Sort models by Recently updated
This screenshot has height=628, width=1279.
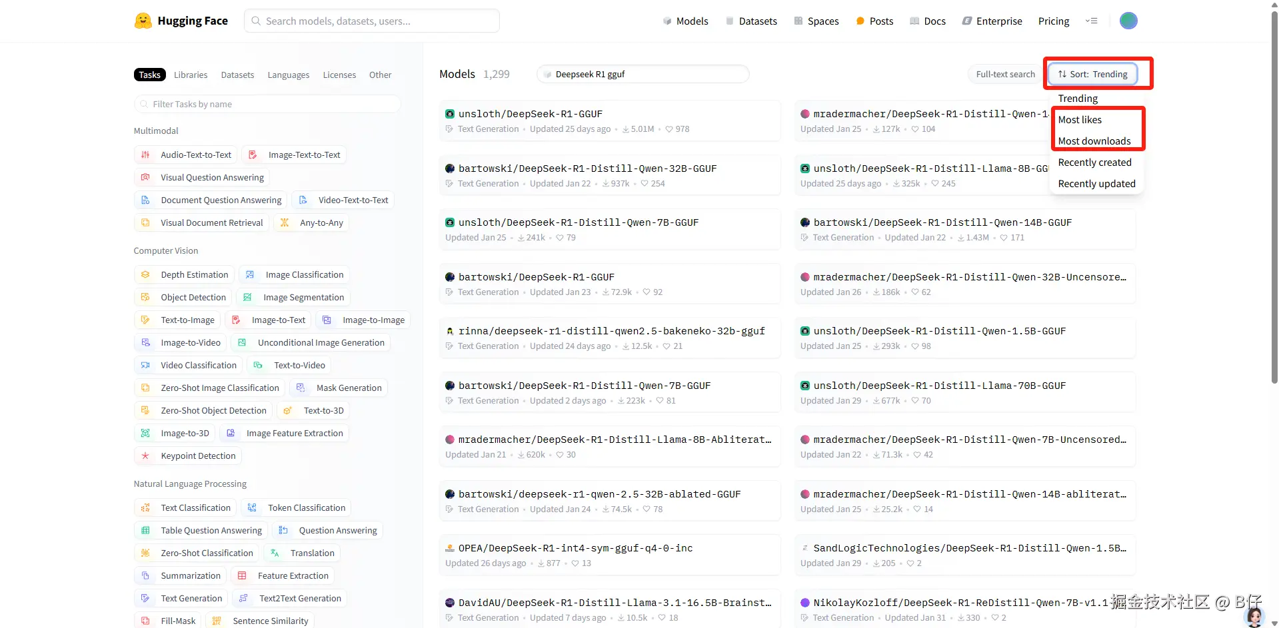pos(1096,184)
